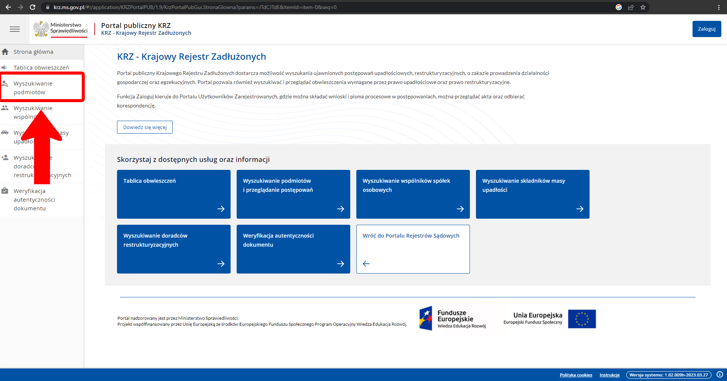The height and width of the screenshot is (381, 727).
Task: Open Weryfikacja autentyczności dokumentu tile
Action: (293, 249)
